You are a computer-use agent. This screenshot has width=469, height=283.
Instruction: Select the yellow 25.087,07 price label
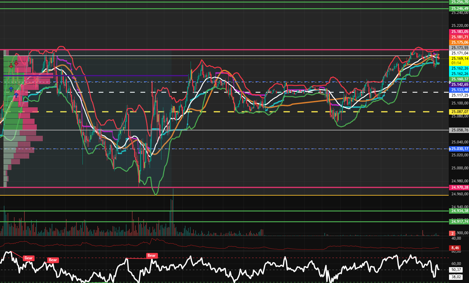point(459,112)
